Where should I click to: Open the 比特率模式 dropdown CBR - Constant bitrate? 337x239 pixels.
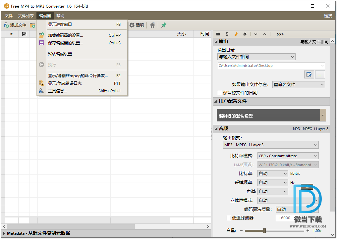tap(288, 156)
